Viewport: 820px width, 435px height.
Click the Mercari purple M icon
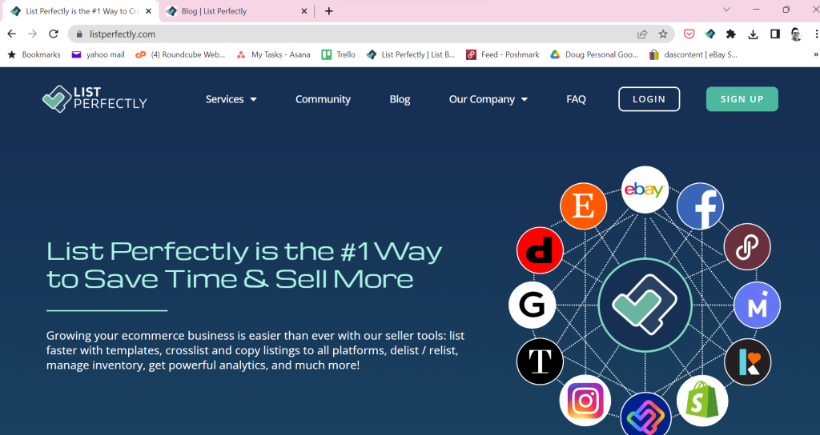click(x=757, y=305)
